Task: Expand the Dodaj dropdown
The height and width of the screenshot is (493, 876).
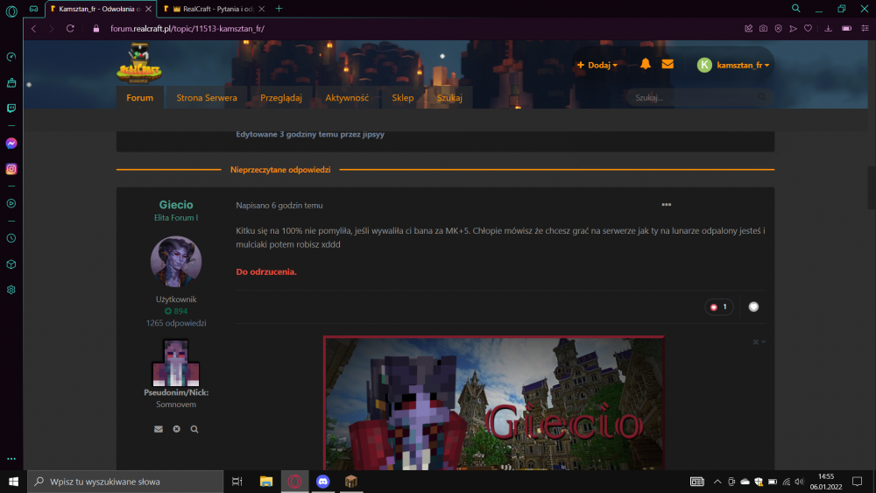Action: [597, 65]
